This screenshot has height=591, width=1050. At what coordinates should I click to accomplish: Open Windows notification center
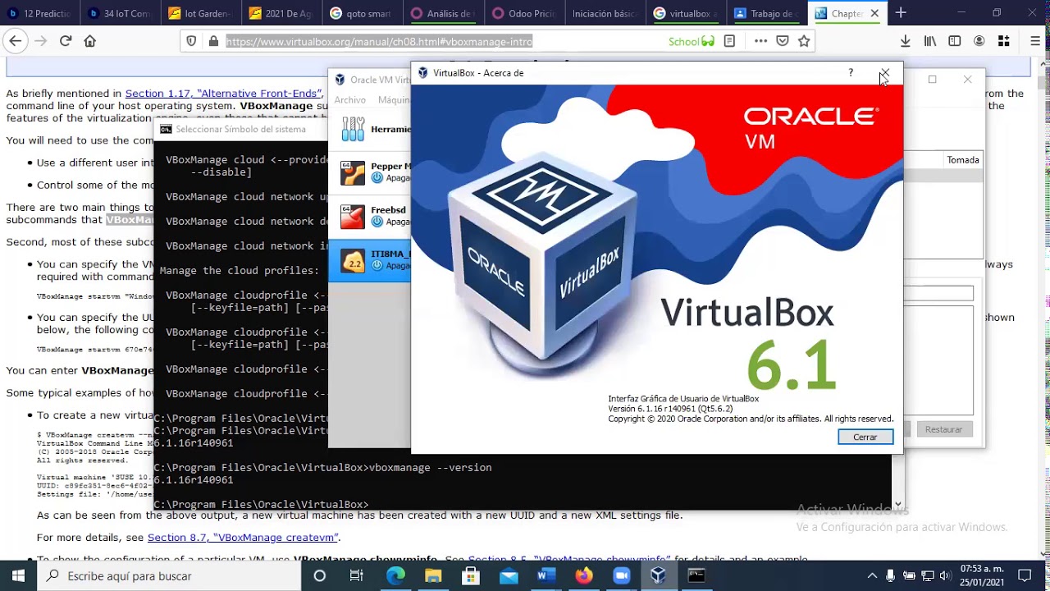[1025, 575]
